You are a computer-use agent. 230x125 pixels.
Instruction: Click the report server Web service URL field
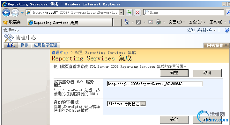point(155,84)
